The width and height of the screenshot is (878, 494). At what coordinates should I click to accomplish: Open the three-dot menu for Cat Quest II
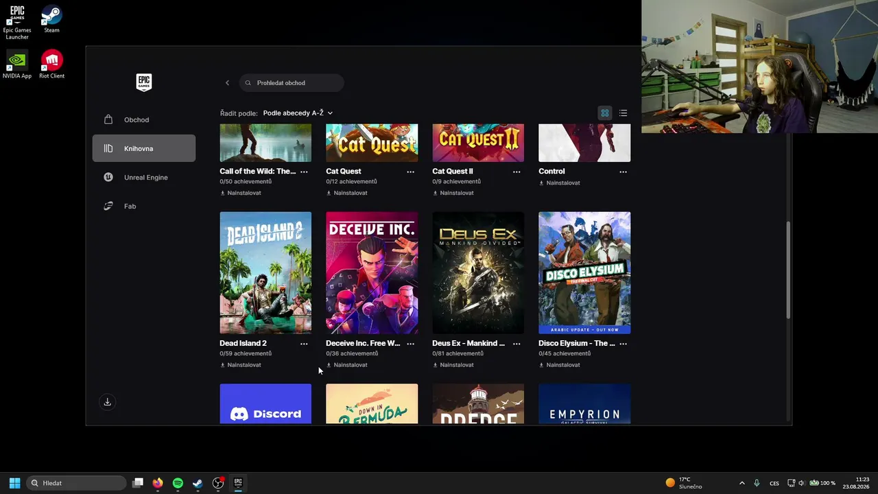coord(517,172)
